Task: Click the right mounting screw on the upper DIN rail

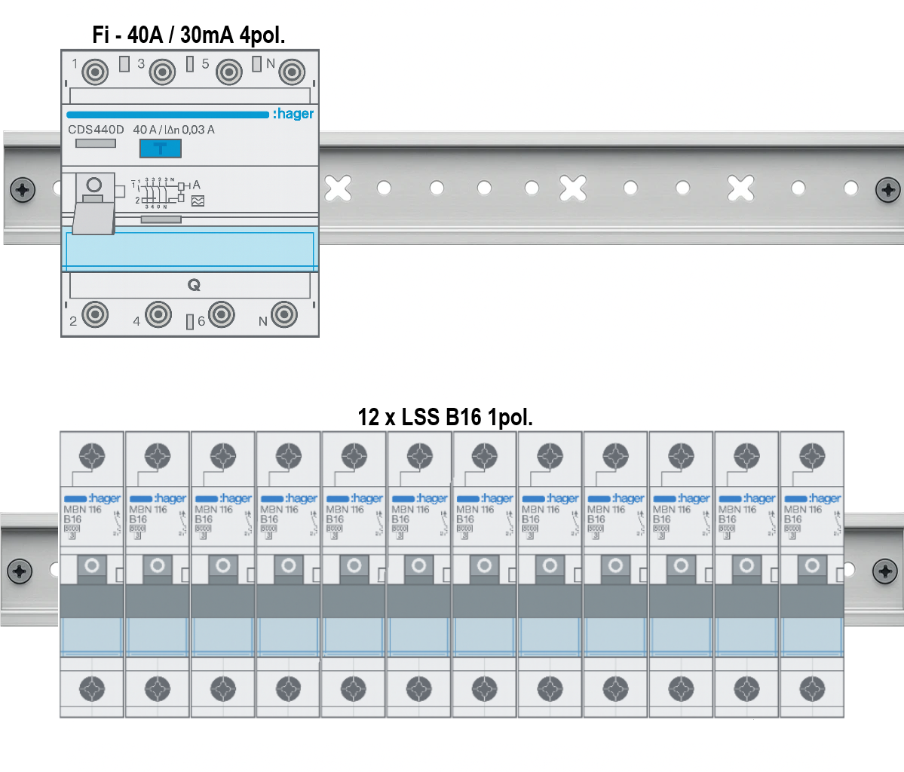Action: 887,189
